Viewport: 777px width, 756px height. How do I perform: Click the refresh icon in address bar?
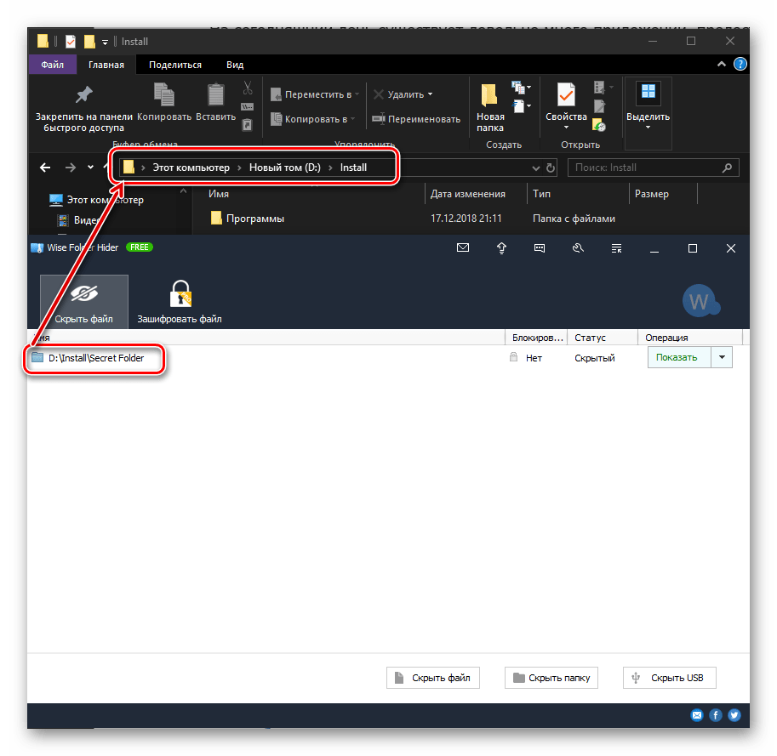[551, 168]
